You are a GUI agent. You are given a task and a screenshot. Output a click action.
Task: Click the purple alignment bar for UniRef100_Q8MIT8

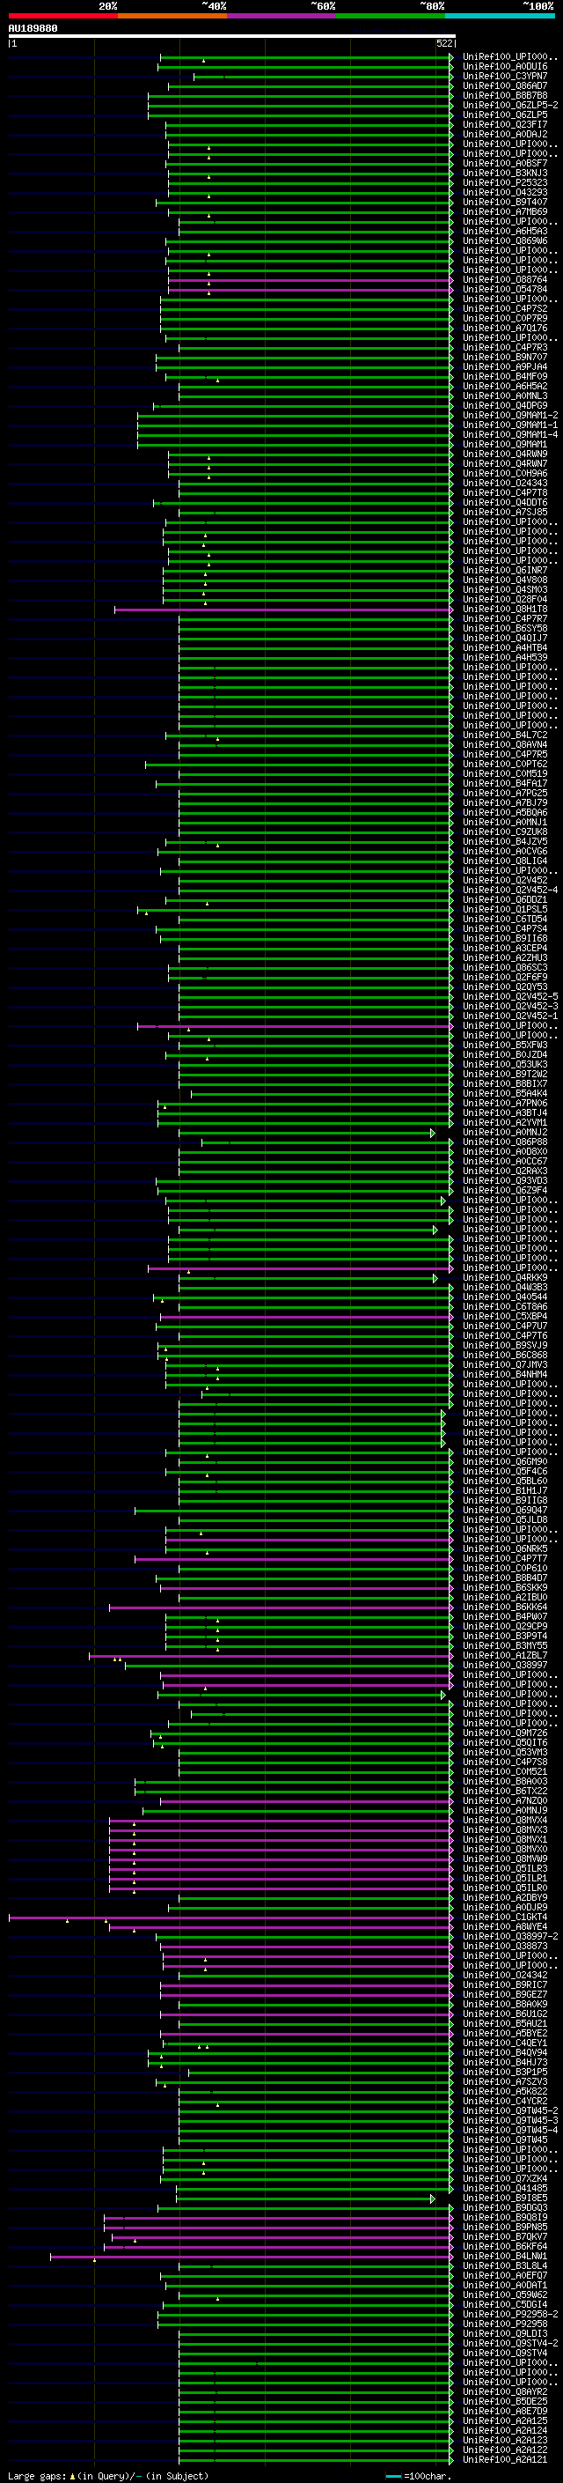pyautogui.click(x=283, y=610)
